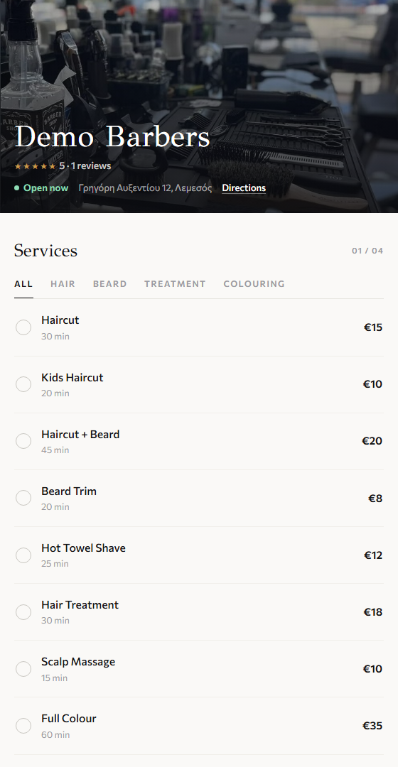Switch to the HAIR tab
This screenshot has height=767, width=398.
pyautogui.click(x=63, y=283)
